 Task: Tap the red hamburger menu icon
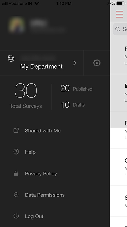click(119, 14)
